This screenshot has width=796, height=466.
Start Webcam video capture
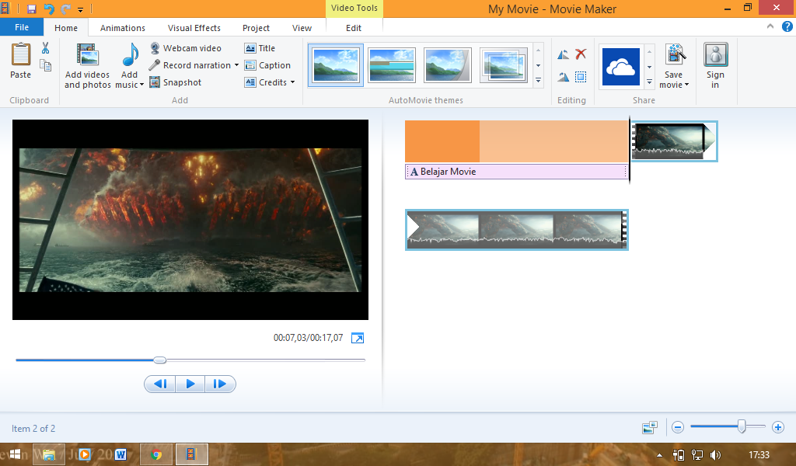[x=186, y=48]
